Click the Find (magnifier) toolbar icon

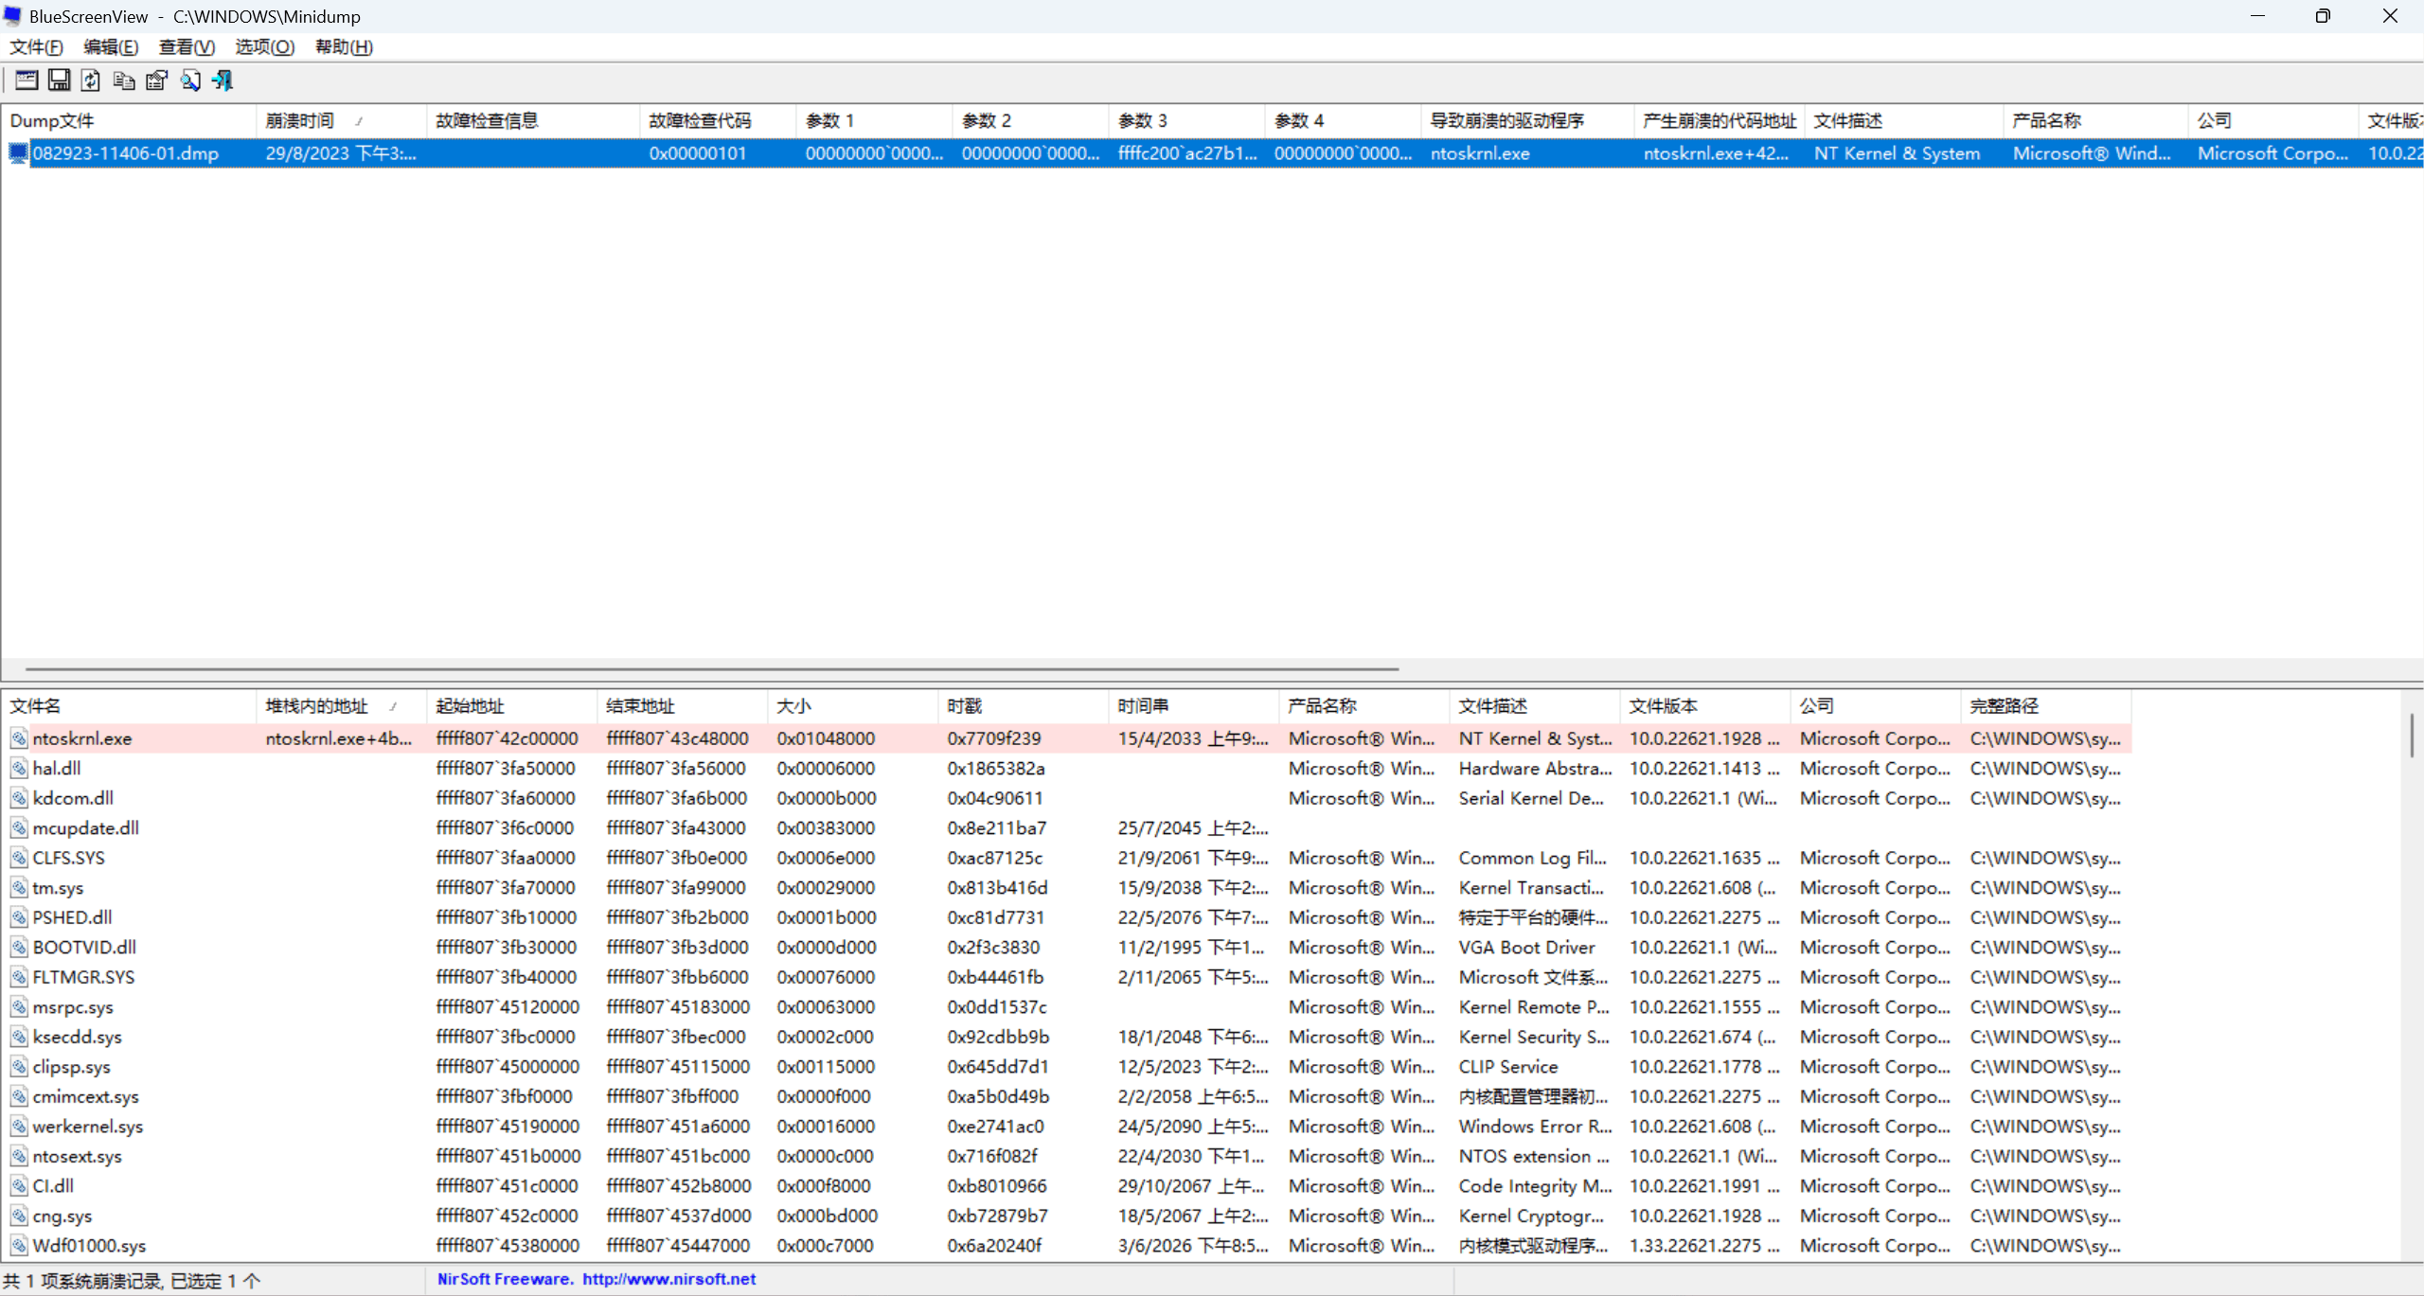(189, 80)
